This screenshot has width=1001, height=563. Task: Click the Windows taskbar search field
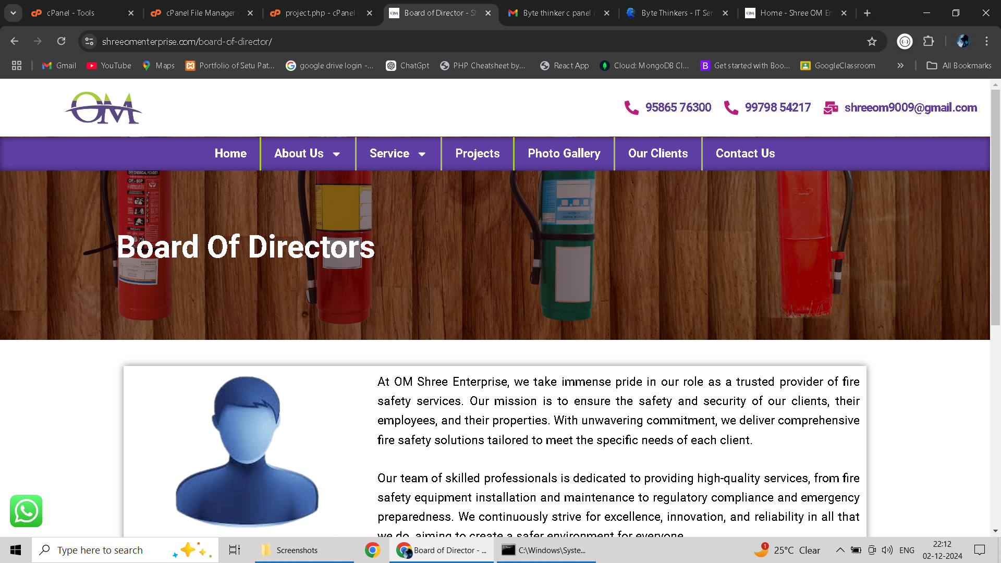coord(100,550)
